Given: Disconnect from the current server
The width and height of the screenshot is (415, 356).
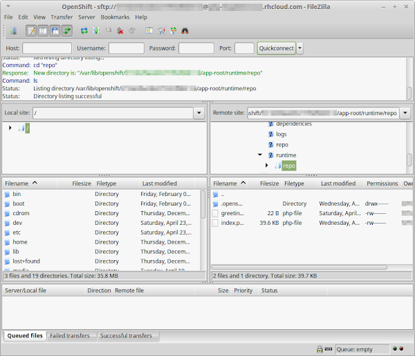Looking at the screenshot, I should pos(120,31).
